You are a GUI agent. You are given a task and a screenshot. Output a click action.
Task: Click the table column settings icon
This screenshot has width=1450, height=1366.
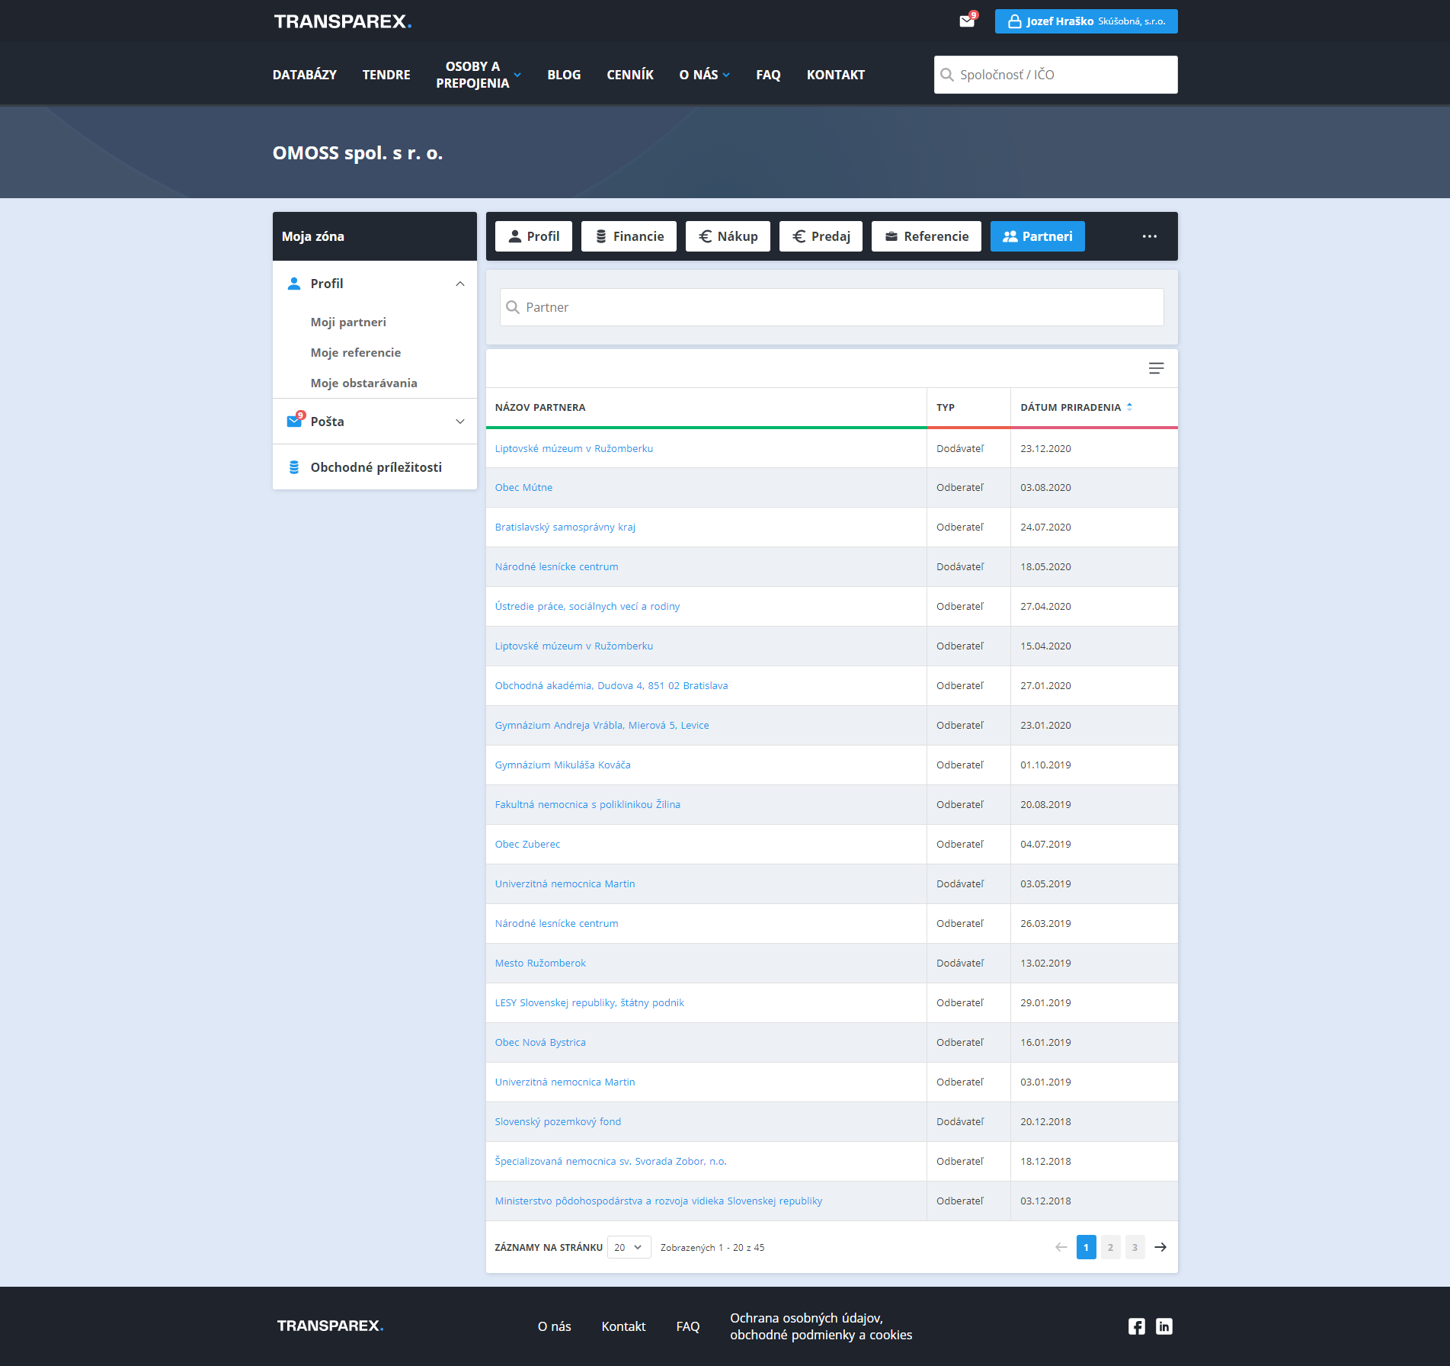(1156, 369)
